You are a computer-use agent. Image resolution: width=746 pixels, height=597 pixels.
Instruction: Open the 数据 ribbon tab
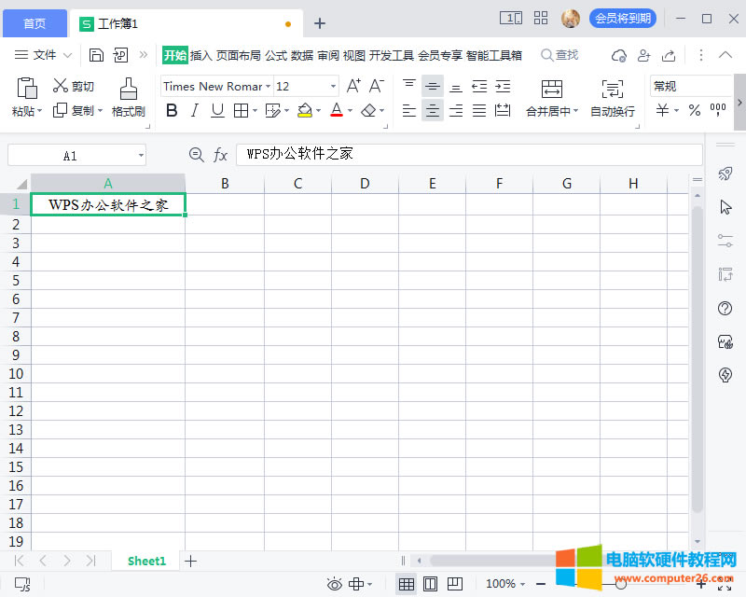(301, 55)
